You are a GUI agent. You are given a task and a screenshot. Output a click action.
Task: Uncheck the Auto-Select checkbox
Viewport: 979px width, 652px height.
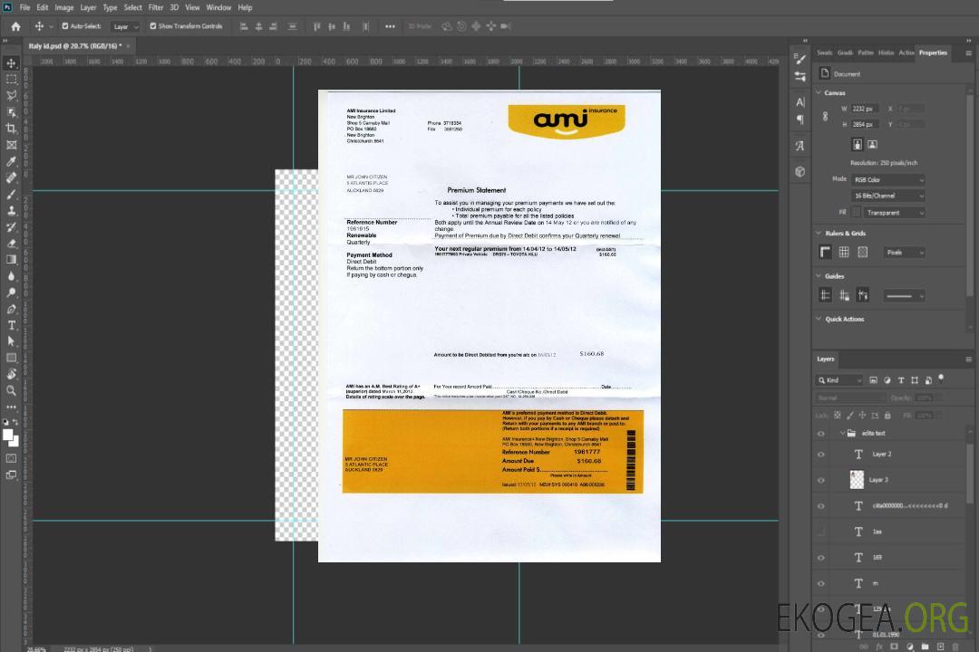pyautogui.click(x=64, y=26)
